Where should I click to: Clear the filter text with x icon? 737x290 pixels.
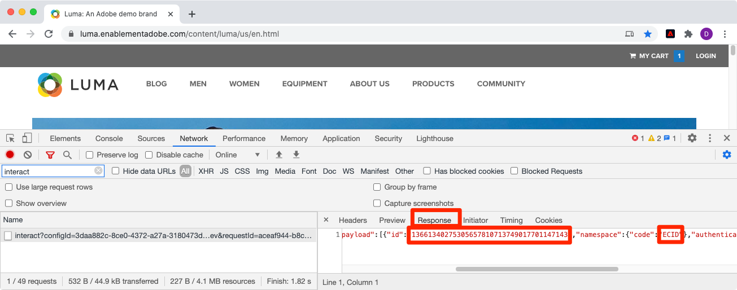pyautogui.click(x=98, y=171)
